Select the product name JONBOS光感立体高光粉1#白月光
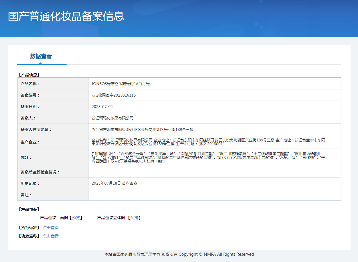 point(120,84)
